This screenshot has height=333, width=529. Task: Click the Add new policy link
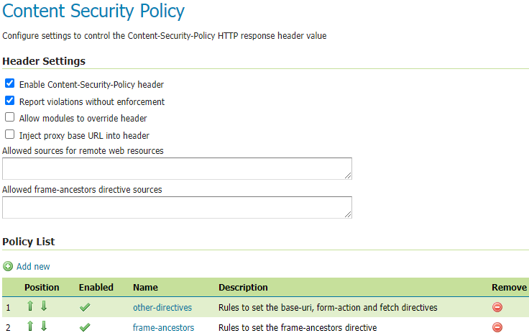point(33,267)
